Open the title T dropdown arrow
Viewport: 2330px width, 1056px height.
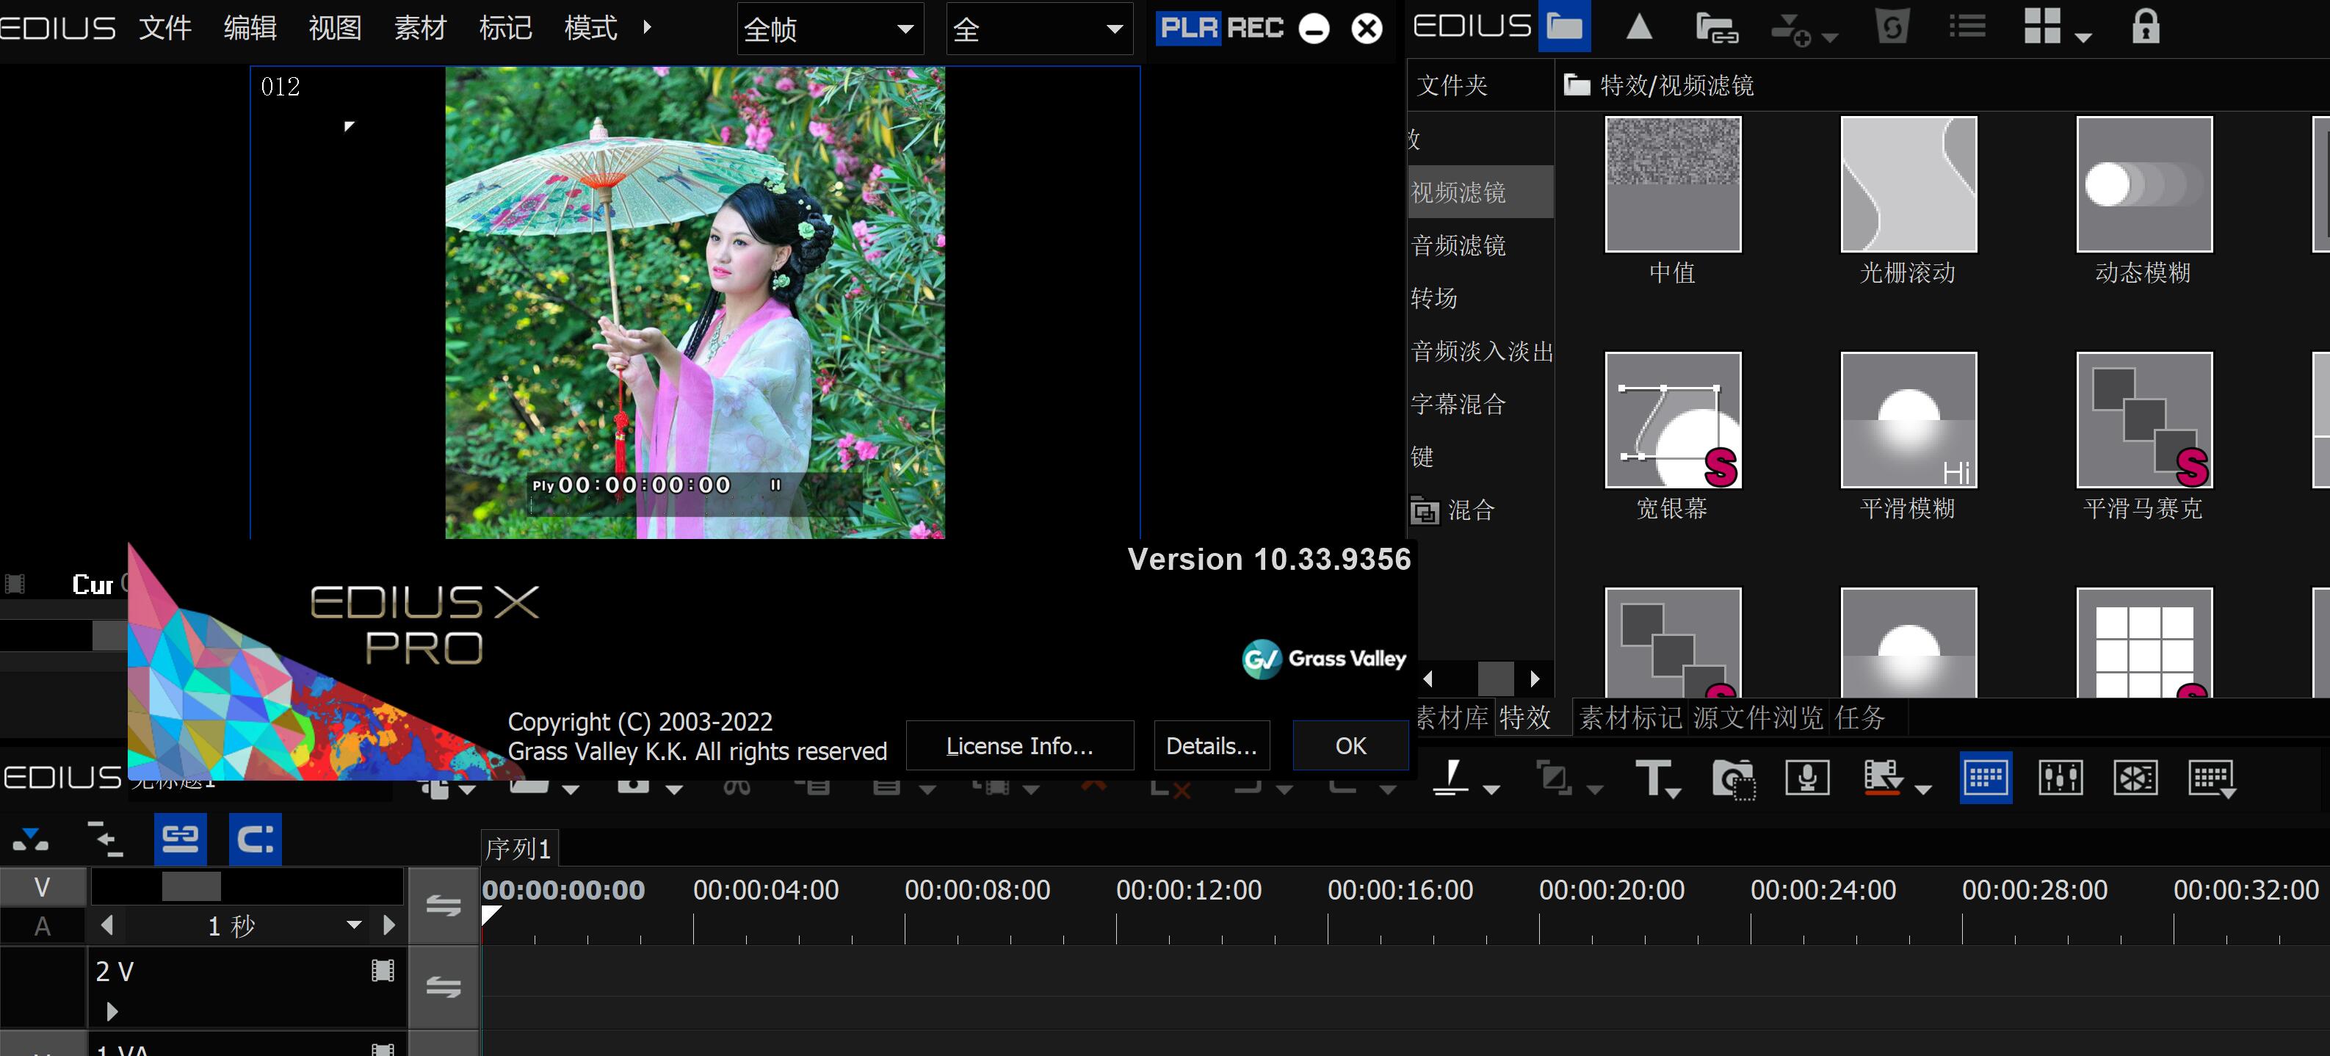pyautogui.click(x=1674, y=792)
